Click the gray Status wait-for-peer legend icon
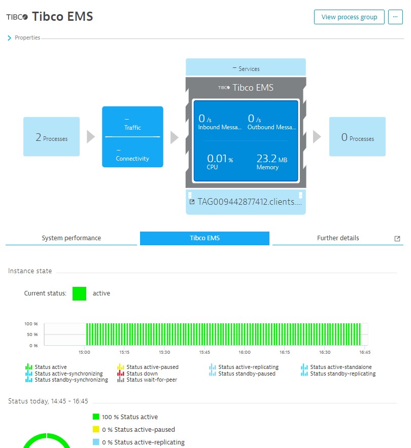The width and height of the screenshot is (411, 448). pyautogui.click(x=120, y=380)
